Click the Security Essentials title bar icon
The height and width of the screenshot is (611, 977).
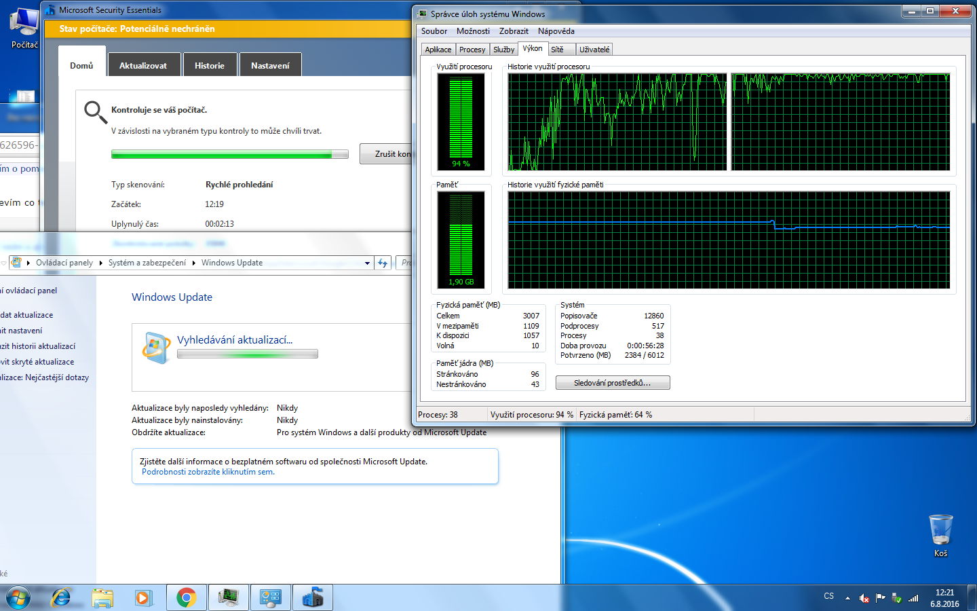pos(50,10)
